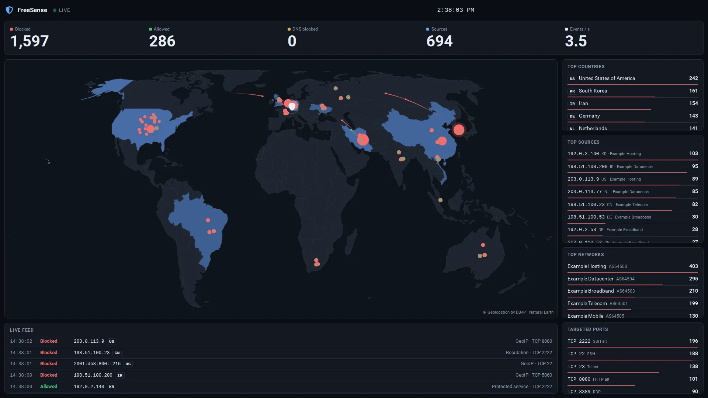Select the Events per second value 3.5

(x=576, y=41)
